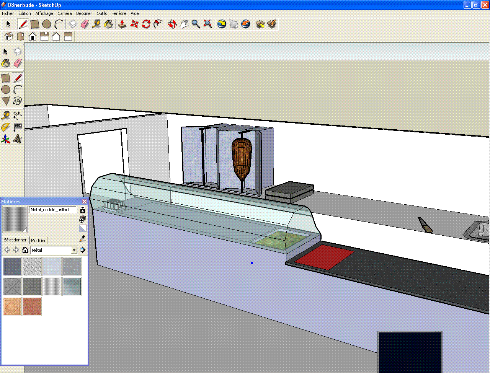
Task: Go to the materials home (In Model)
Action: [x=25, y=250]
